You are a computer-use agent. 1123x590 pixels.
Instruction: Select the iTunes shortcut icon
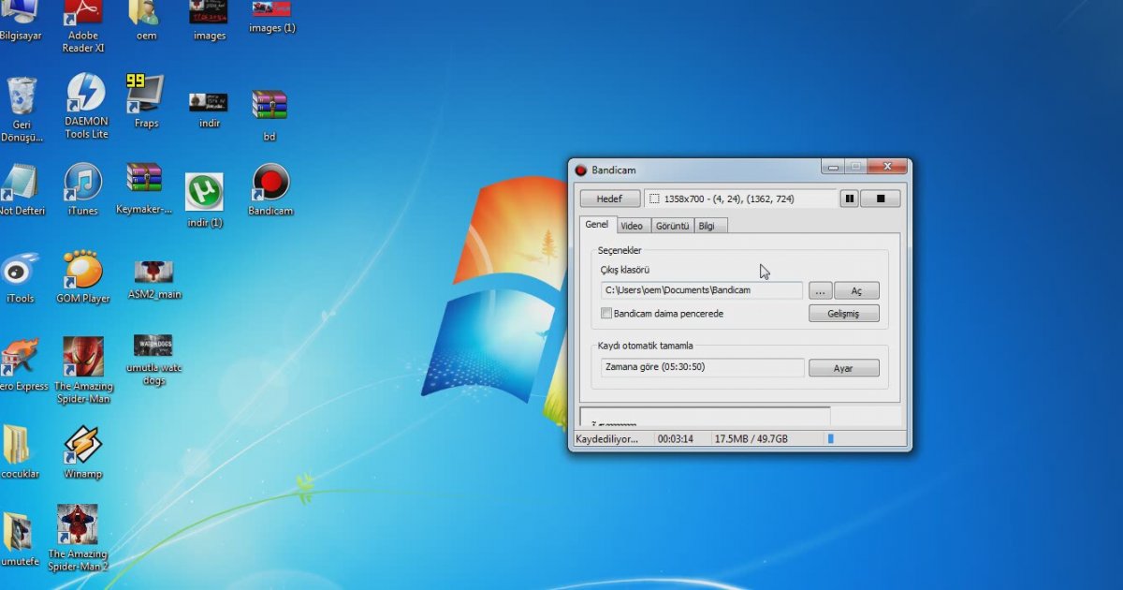[x=83, y=190]
